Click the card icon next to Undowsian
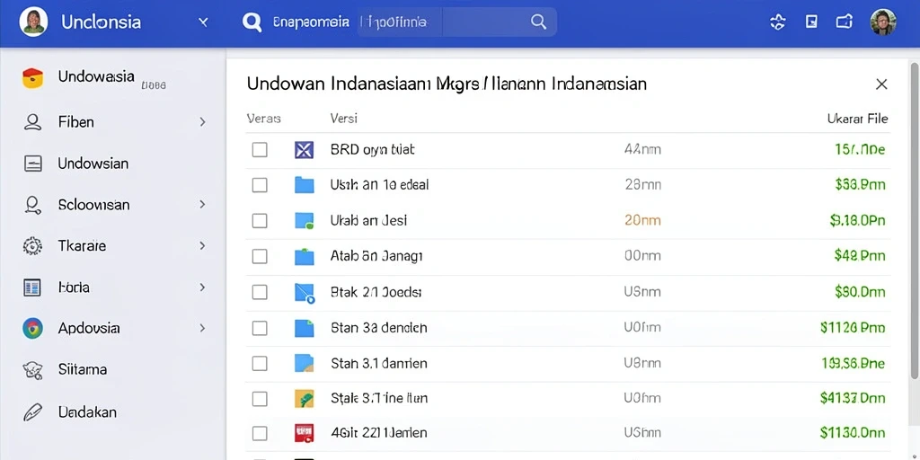The height and width of the screenshot is (460, 920). click(x=33, y=164)
